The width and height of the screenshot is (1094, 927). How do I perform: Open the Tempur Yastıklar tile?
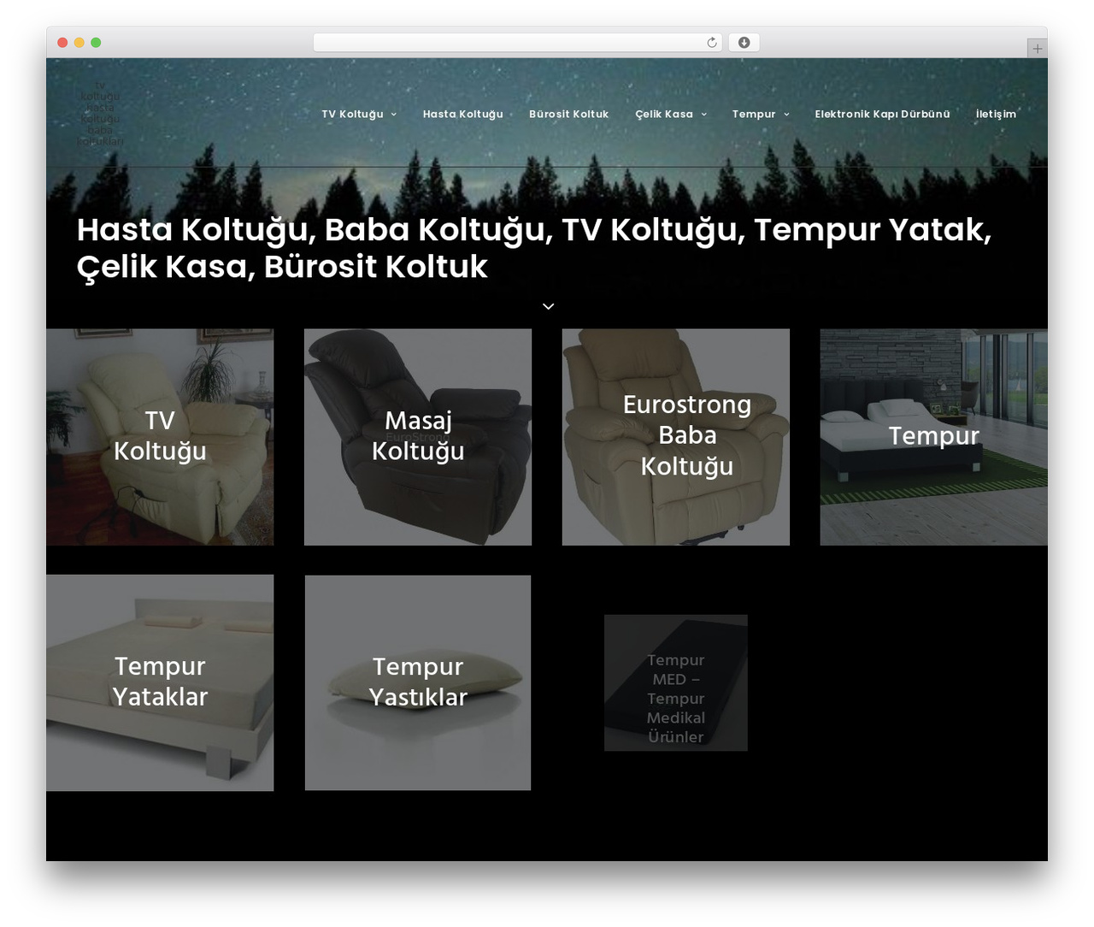pos(418,682)
